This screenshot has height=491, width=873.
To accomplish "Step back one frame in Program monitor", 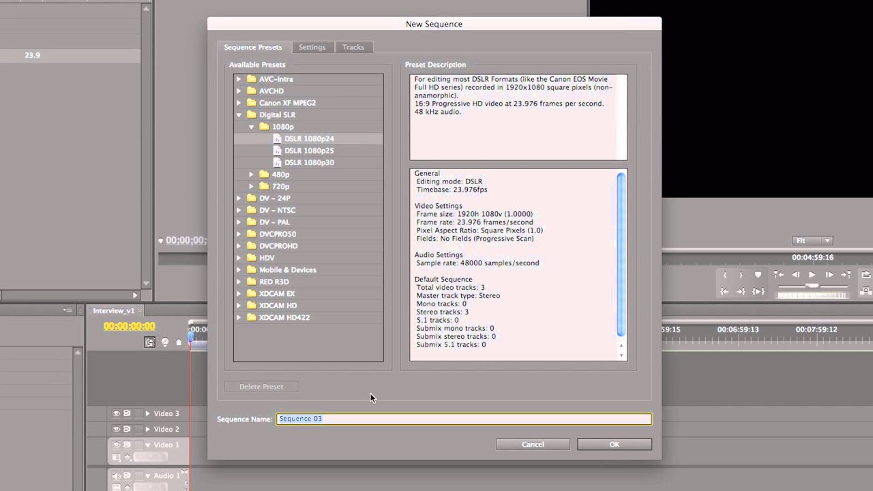I will pyautogui.click(x=795, y=275).
